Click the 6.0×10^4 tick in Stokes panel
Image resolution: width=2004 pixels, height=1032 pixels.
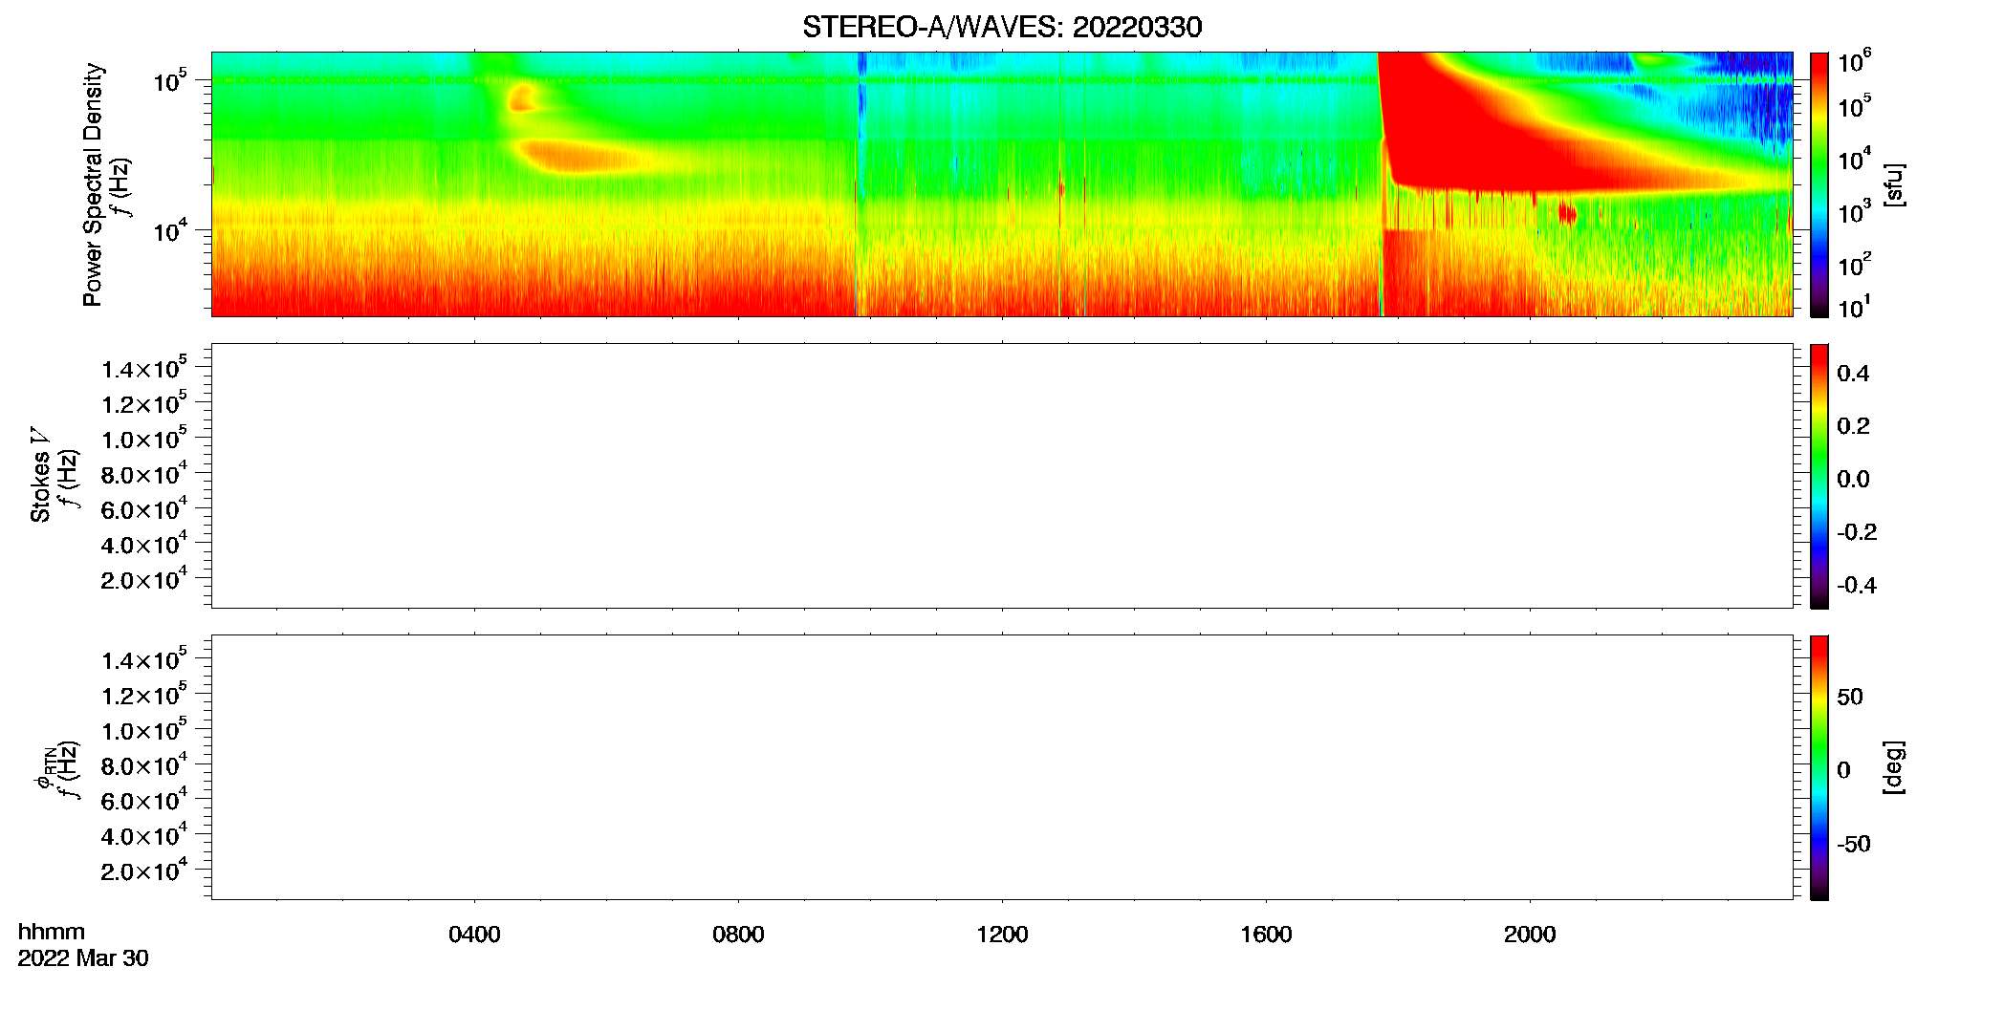pyautogui.click(x=144, y=508)
